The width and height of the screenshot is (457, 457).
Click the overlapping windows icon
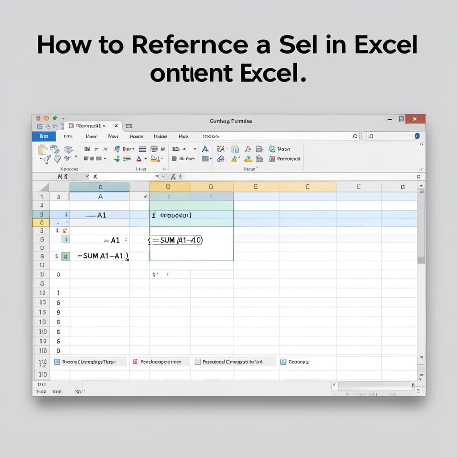coord(235,149)
